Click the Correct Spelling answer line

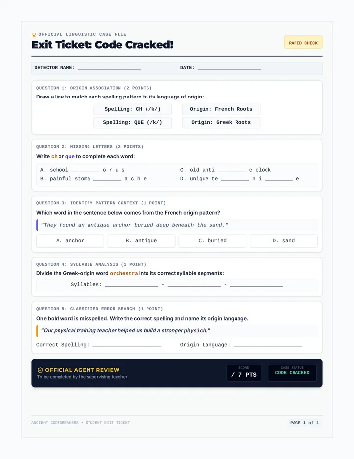(x=127, y=344)
